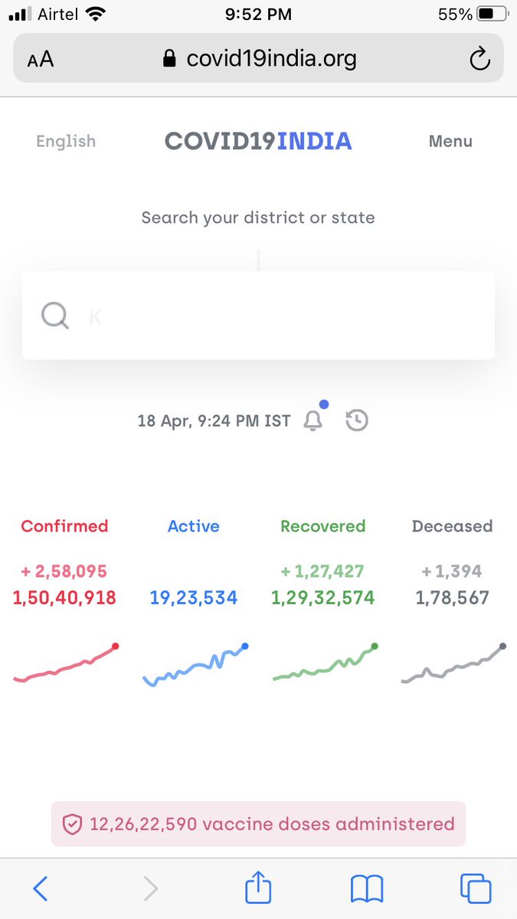Click the 'Search your district or state' heading
Screen dimensions: 517x919
(258, 218)
